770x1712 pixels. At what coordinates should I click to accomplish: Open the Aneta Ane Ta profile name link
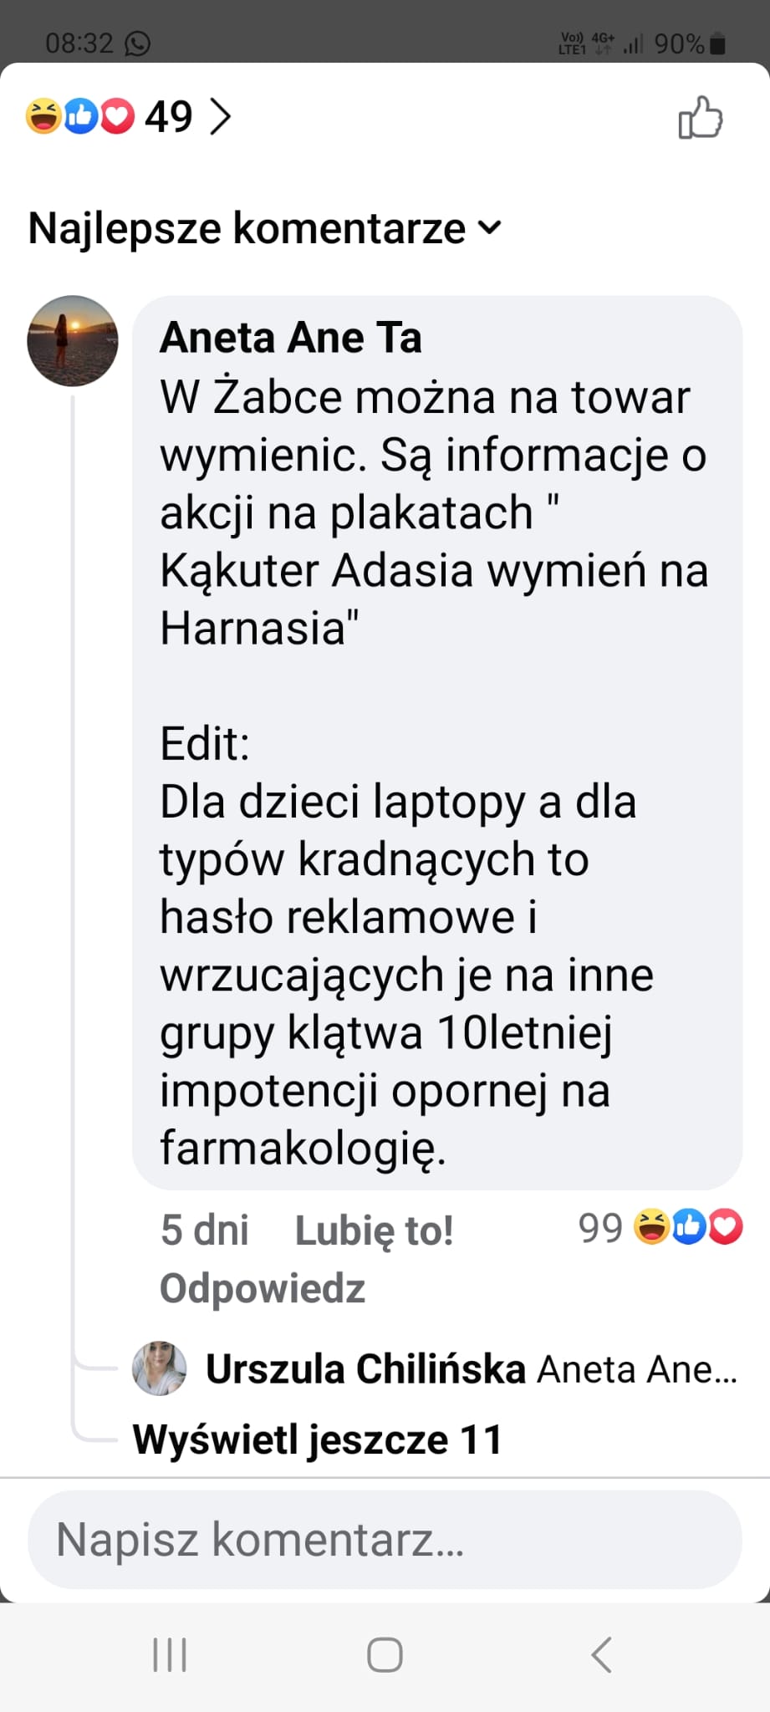click(x=290, y=338)
